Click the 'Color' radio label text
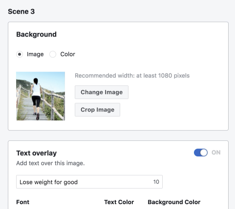Image resolution: width=235 pixels, height=209 pixels. coord(68,54)
